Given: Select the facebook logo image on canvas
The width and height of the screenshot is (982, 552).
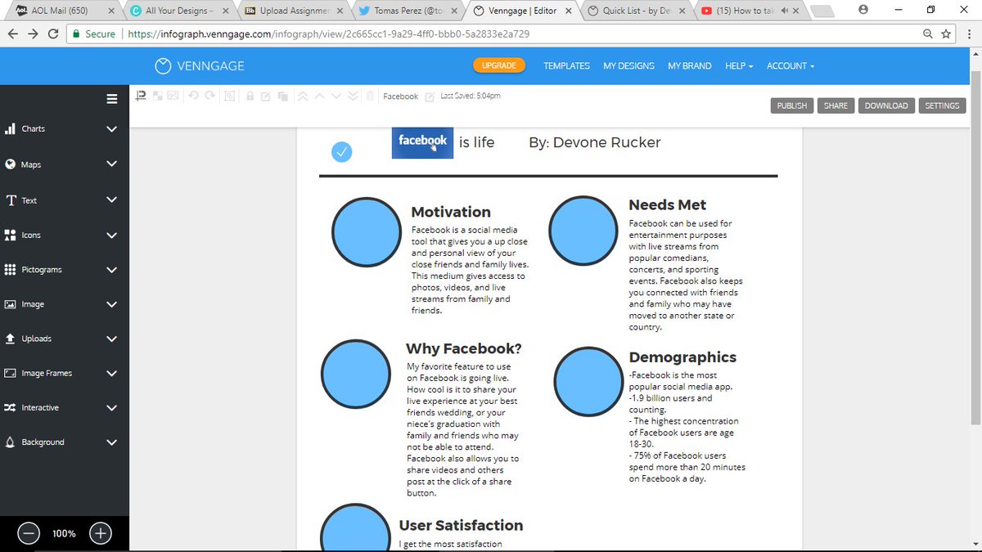Looking at the screenshot, I should 422,142.
